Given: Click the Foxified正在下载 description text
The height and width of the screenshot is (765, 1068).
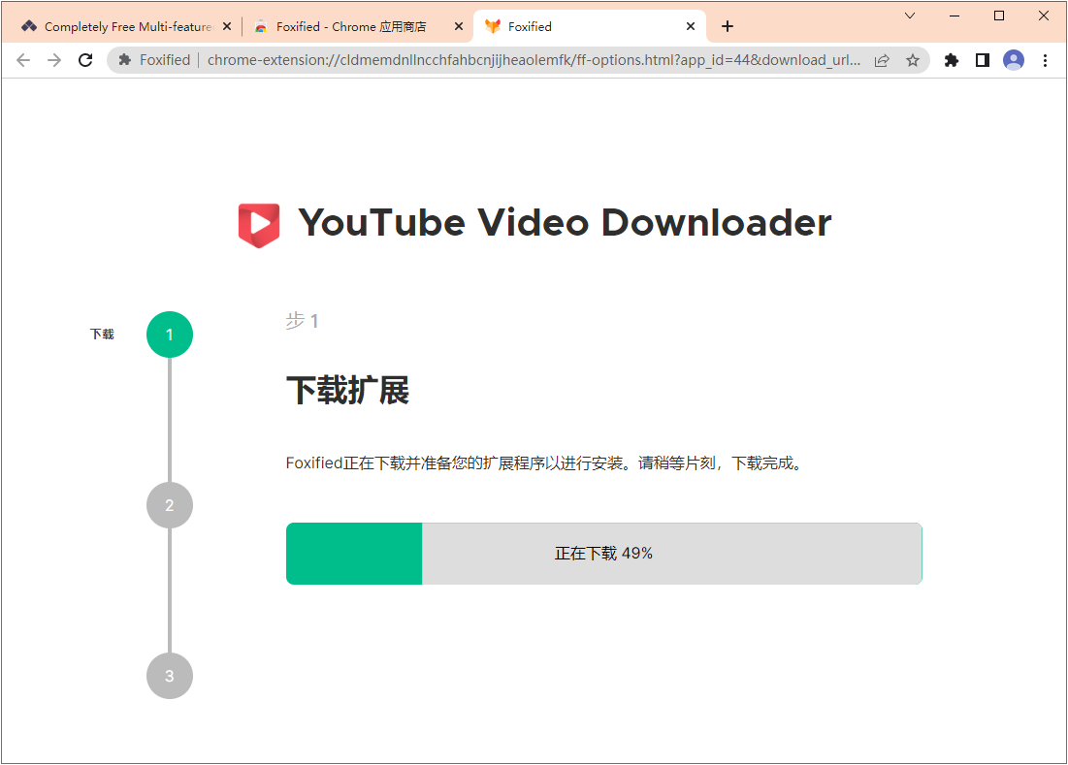Looking at the screenshot, I should [x=546, y=463].
